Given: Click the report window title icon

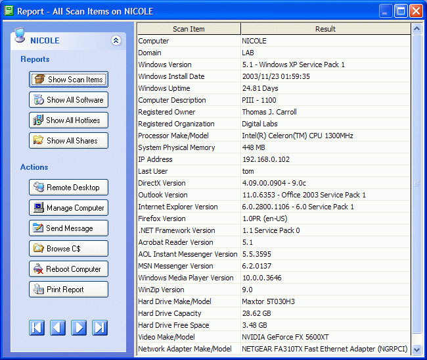Looking at the screenshot, I should pyautogui.click(x=9, y=11).
